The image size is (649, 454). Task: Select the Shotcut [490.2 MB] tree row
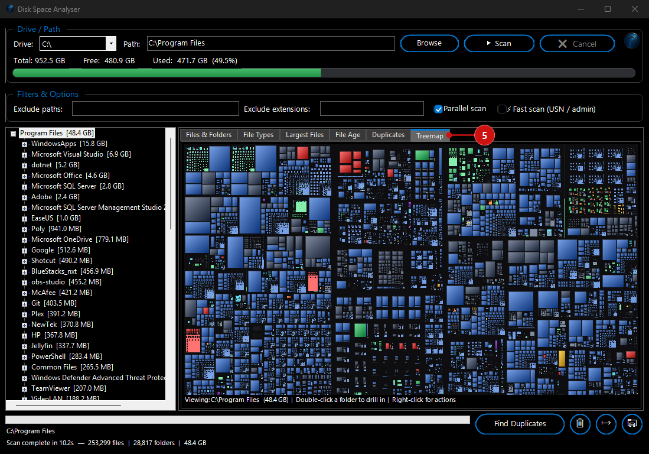click(x=61, y=261)
